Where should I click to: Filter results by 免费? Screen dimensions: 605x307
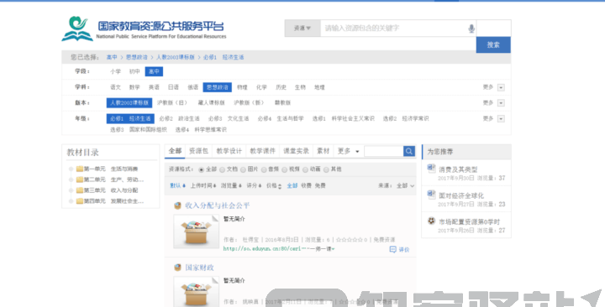pyautogui.click(x=320, y=185)
